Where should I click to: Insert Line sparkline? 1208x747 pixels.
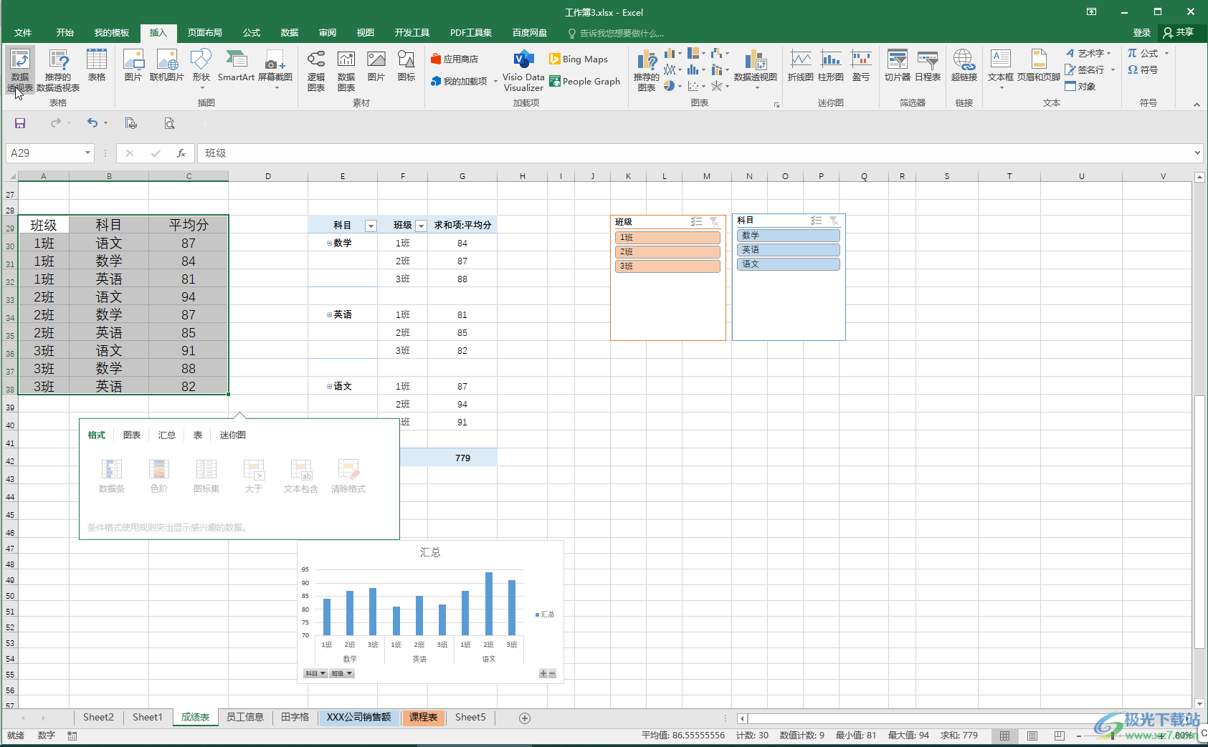pos(800,66)
